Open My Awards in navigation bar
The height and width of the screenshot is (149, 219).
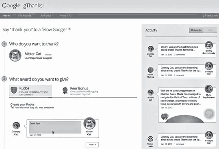pyautogui.click(x=24, y=15)
